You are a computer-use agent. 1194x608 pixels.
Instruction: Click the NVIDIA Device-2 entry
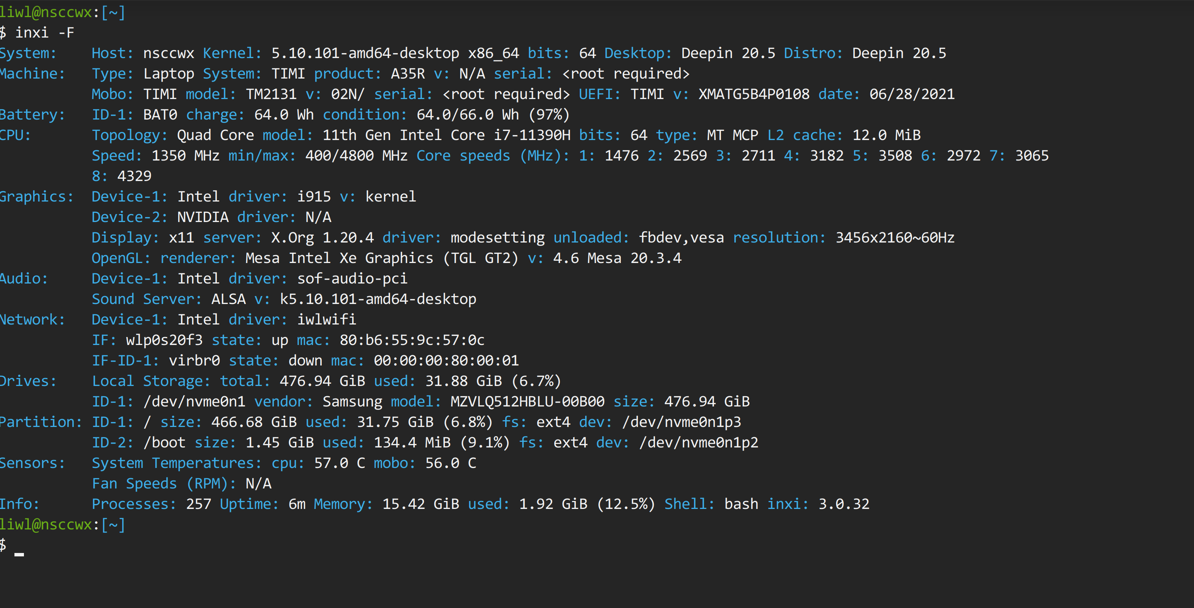[202, 217]
